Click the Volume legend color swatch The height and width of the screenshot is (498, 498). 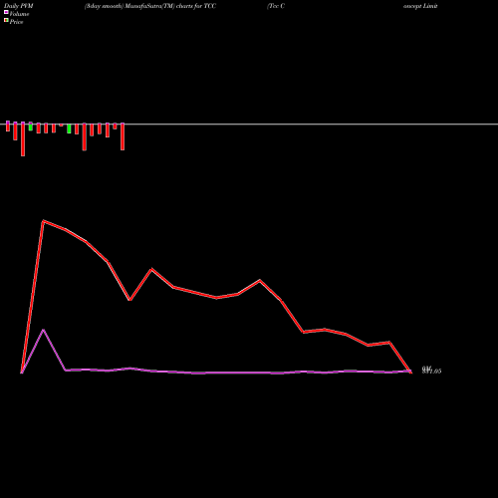[6, 12]
